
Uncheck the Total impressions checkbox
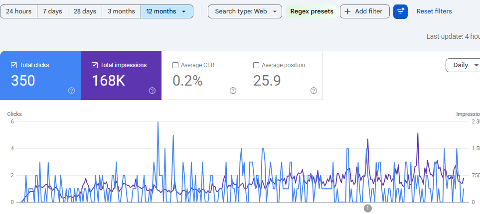tap(95, 65)
